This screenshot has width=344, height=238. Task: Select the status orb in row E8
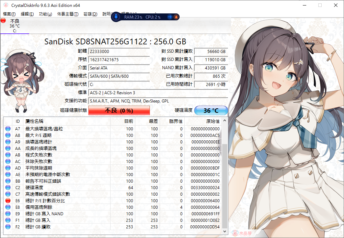click(x=8, y=207)
